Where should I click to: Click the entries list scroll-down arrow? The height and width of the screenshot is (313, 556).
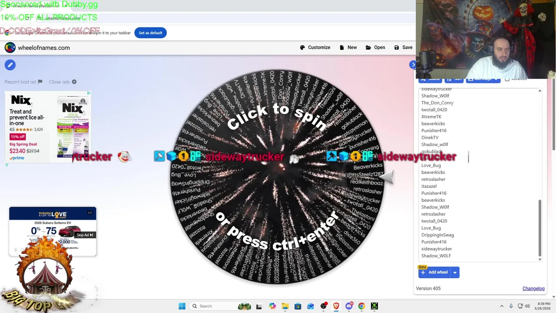[540, 259]
